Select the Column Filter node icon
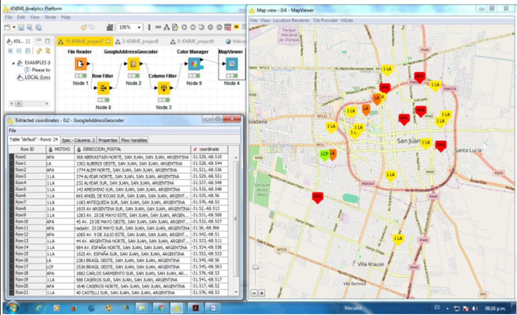This screenshot has width=517, height=315. 164,88
